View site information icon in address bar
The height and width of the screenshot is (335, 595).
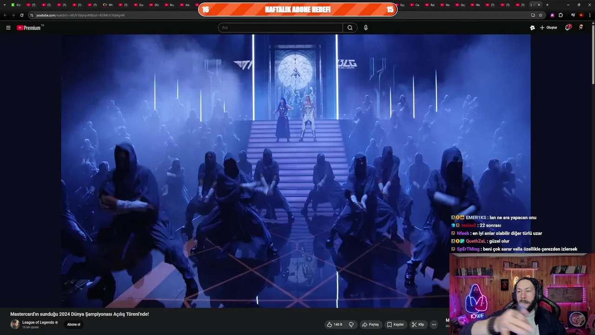(32, 15)
